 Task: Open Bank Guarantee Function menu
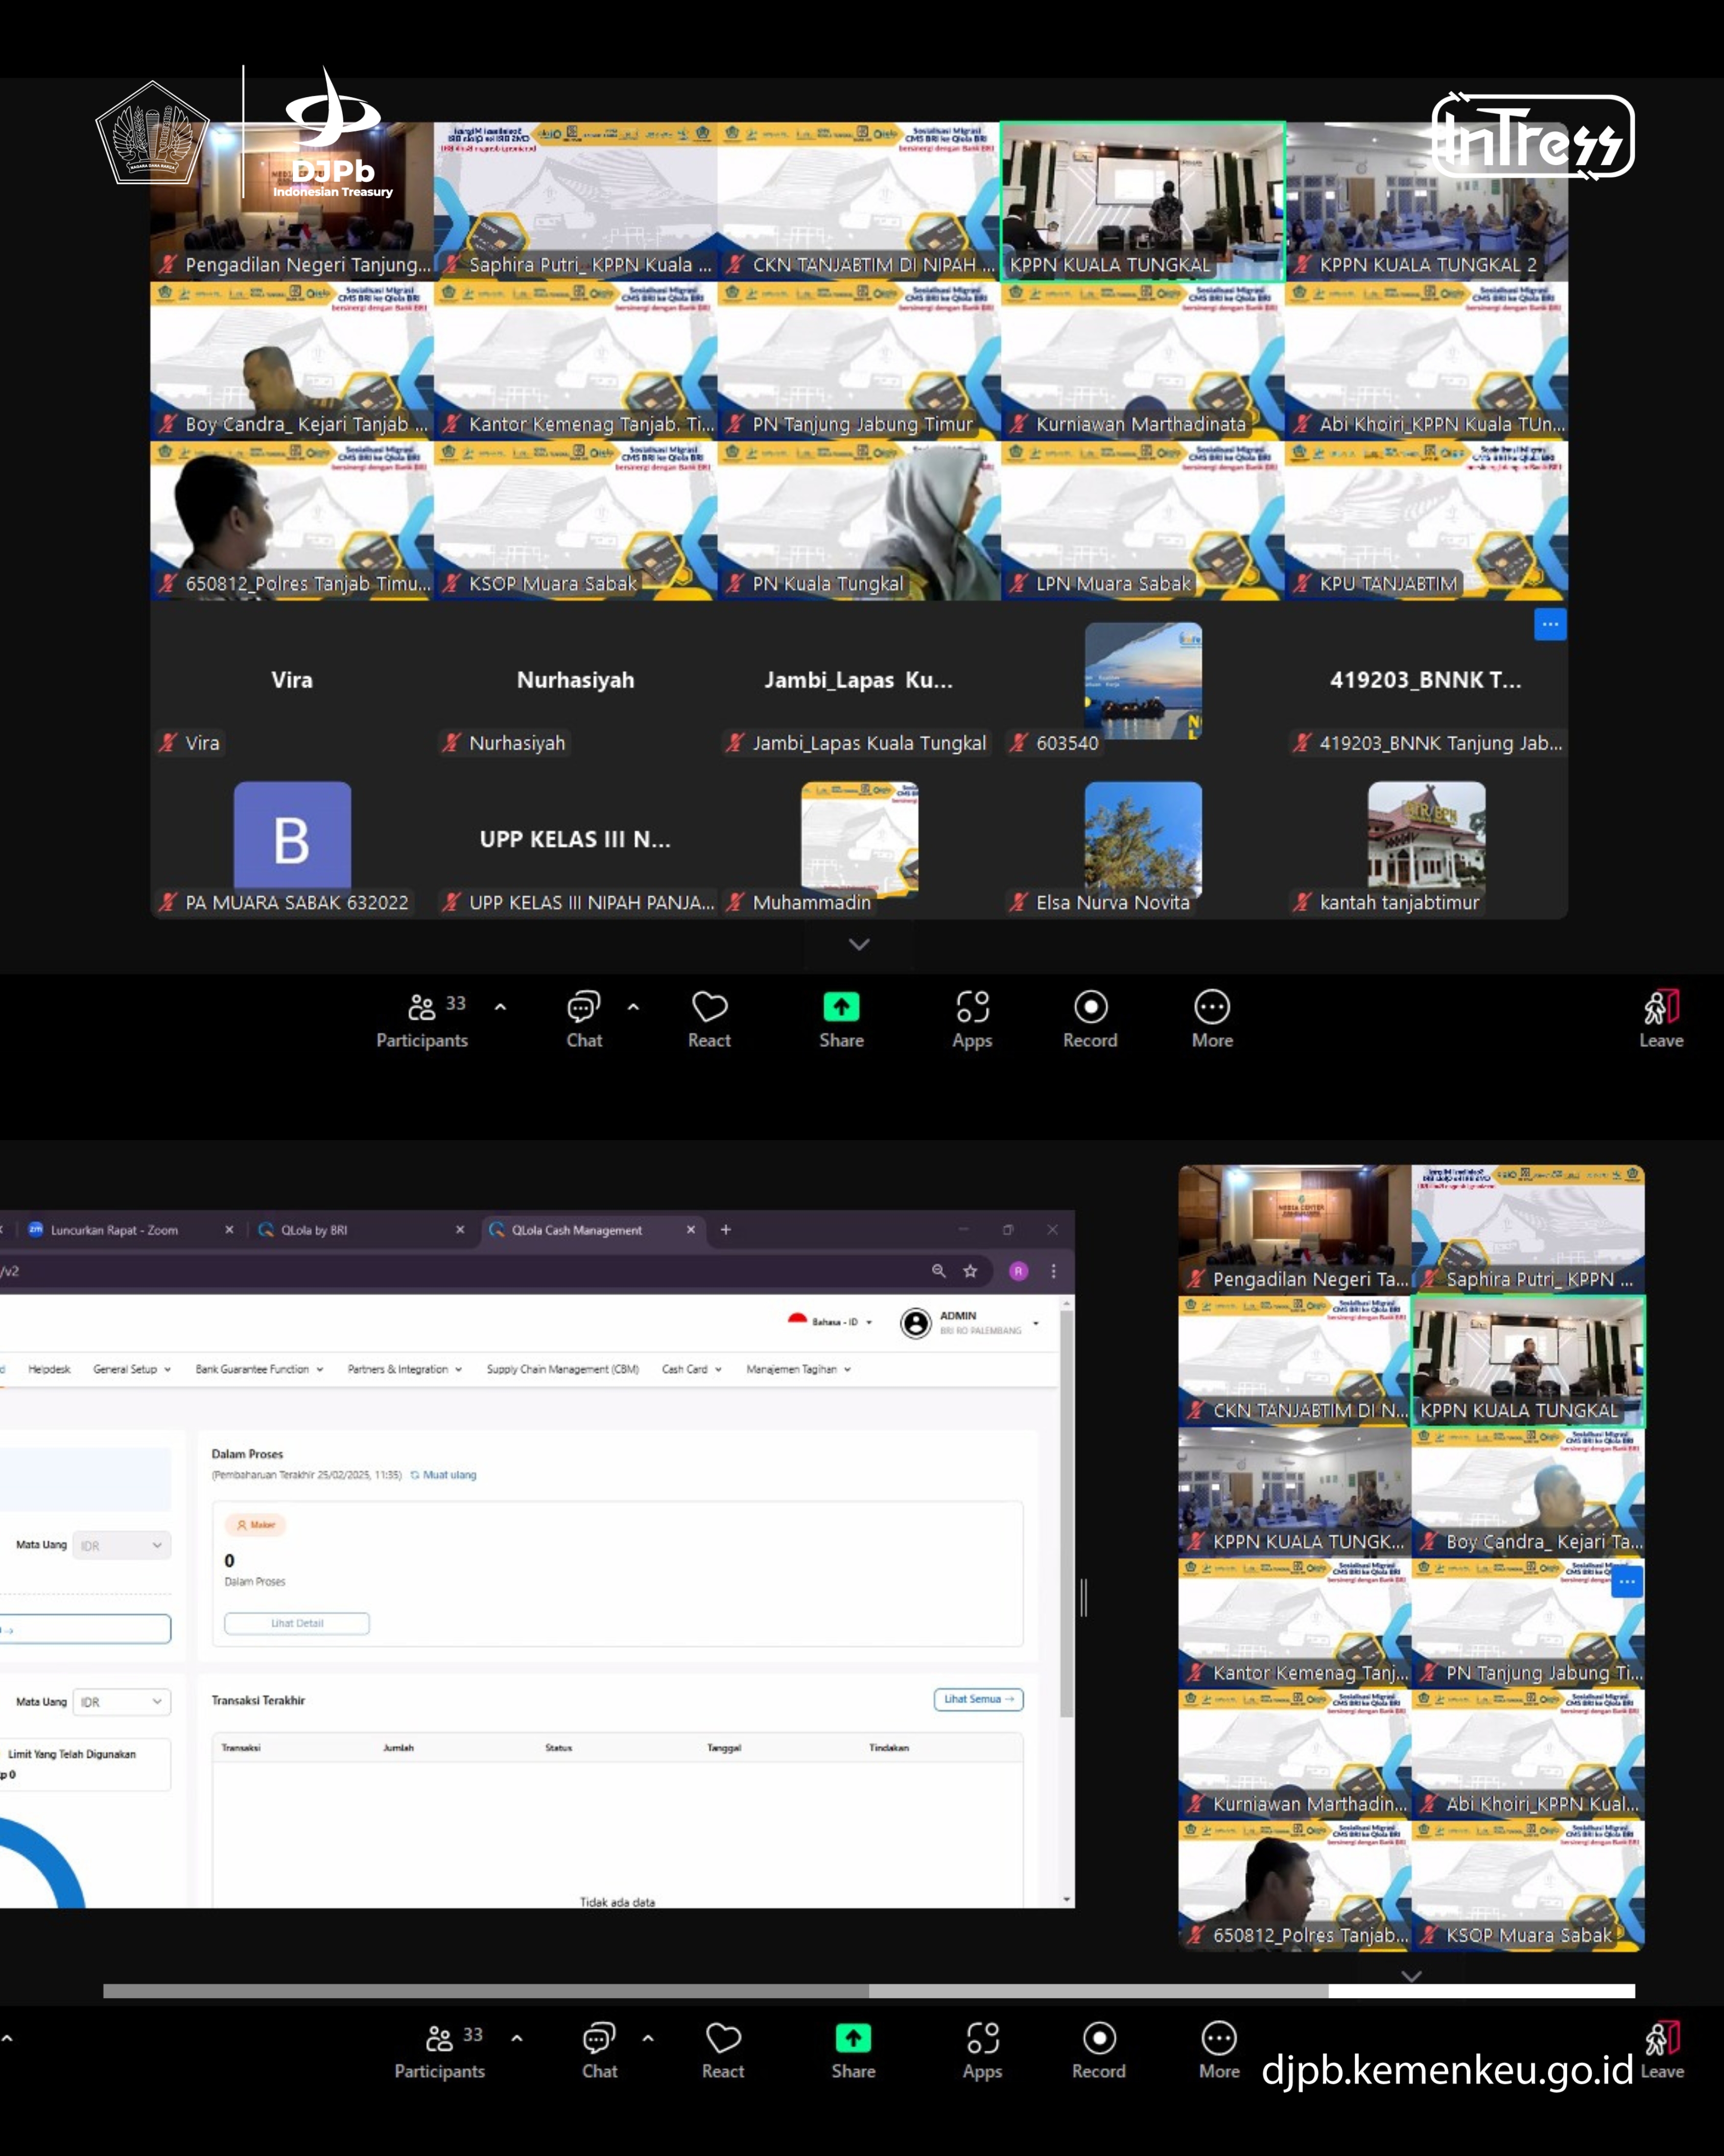259,1369
